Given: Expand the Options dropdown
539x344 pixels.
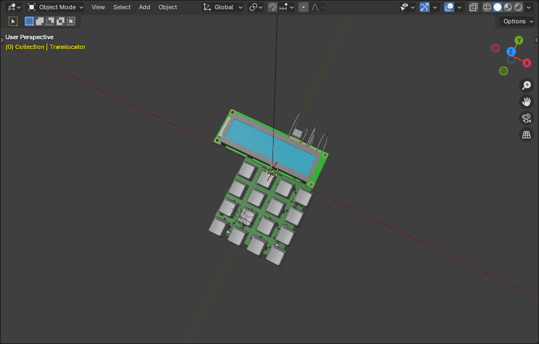Looking at the screenshot, I should (518, 22).
